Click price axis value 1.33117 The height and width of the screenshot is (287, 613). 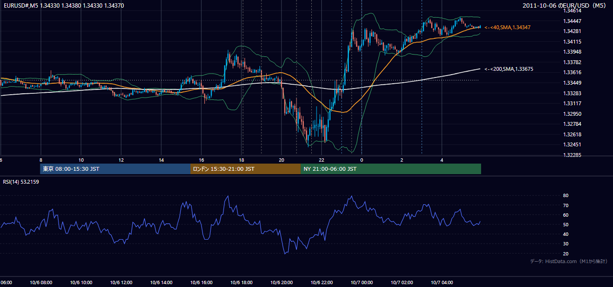coord(572,103)
